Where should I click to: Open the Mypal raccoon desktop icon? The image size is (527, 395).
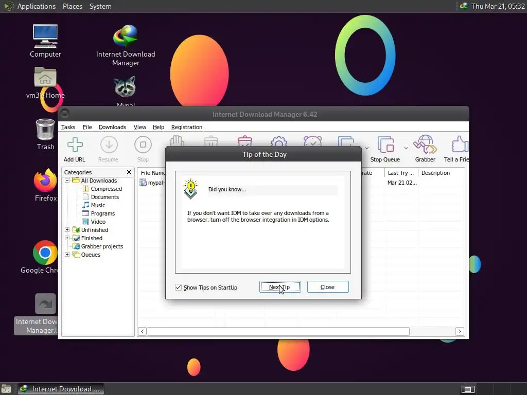coord(125,88)
